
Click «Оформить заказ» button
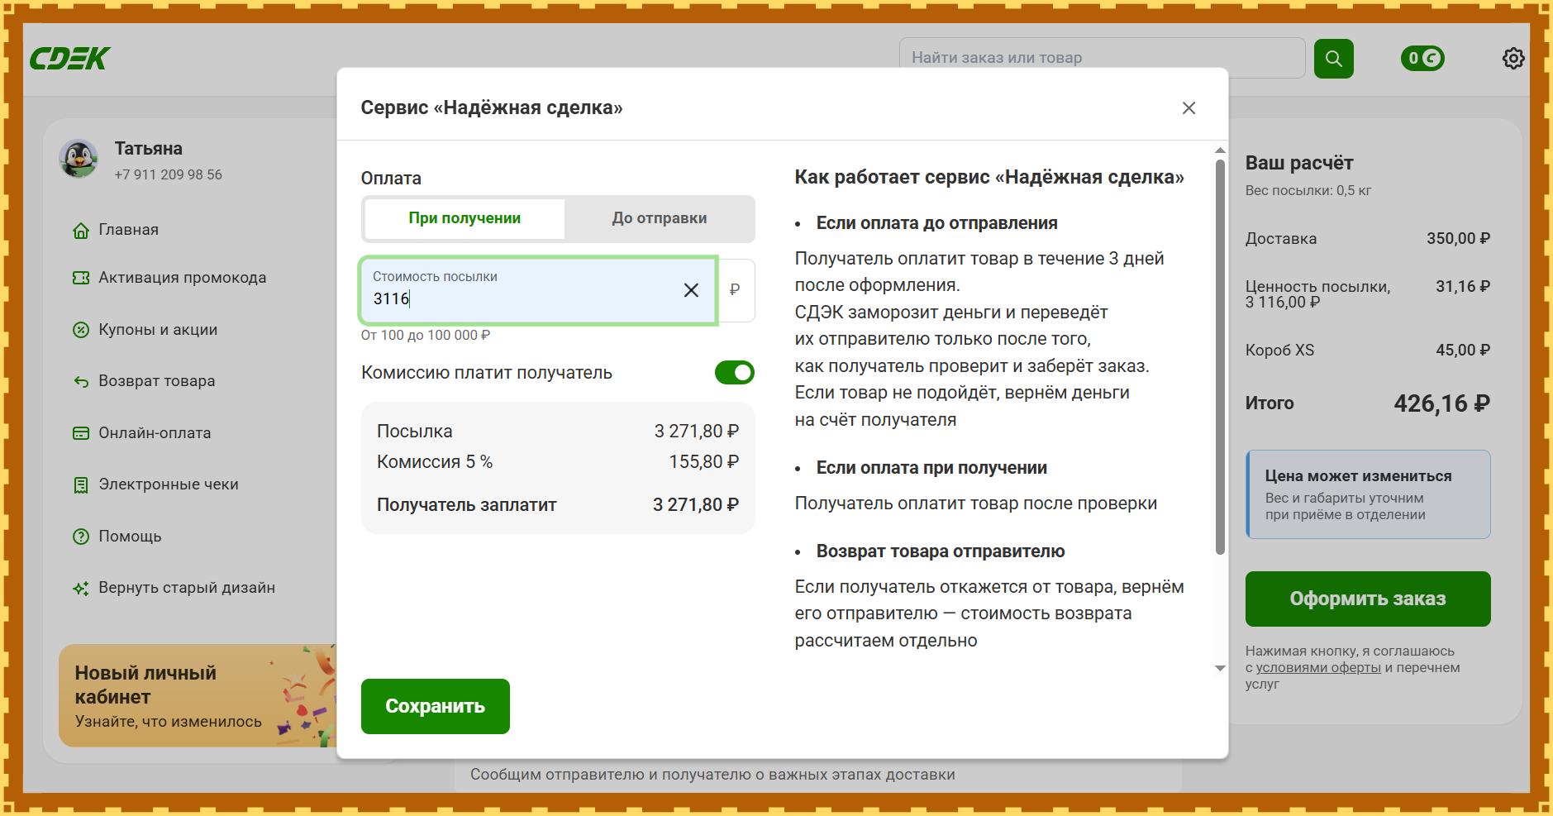coord(1367,599)
